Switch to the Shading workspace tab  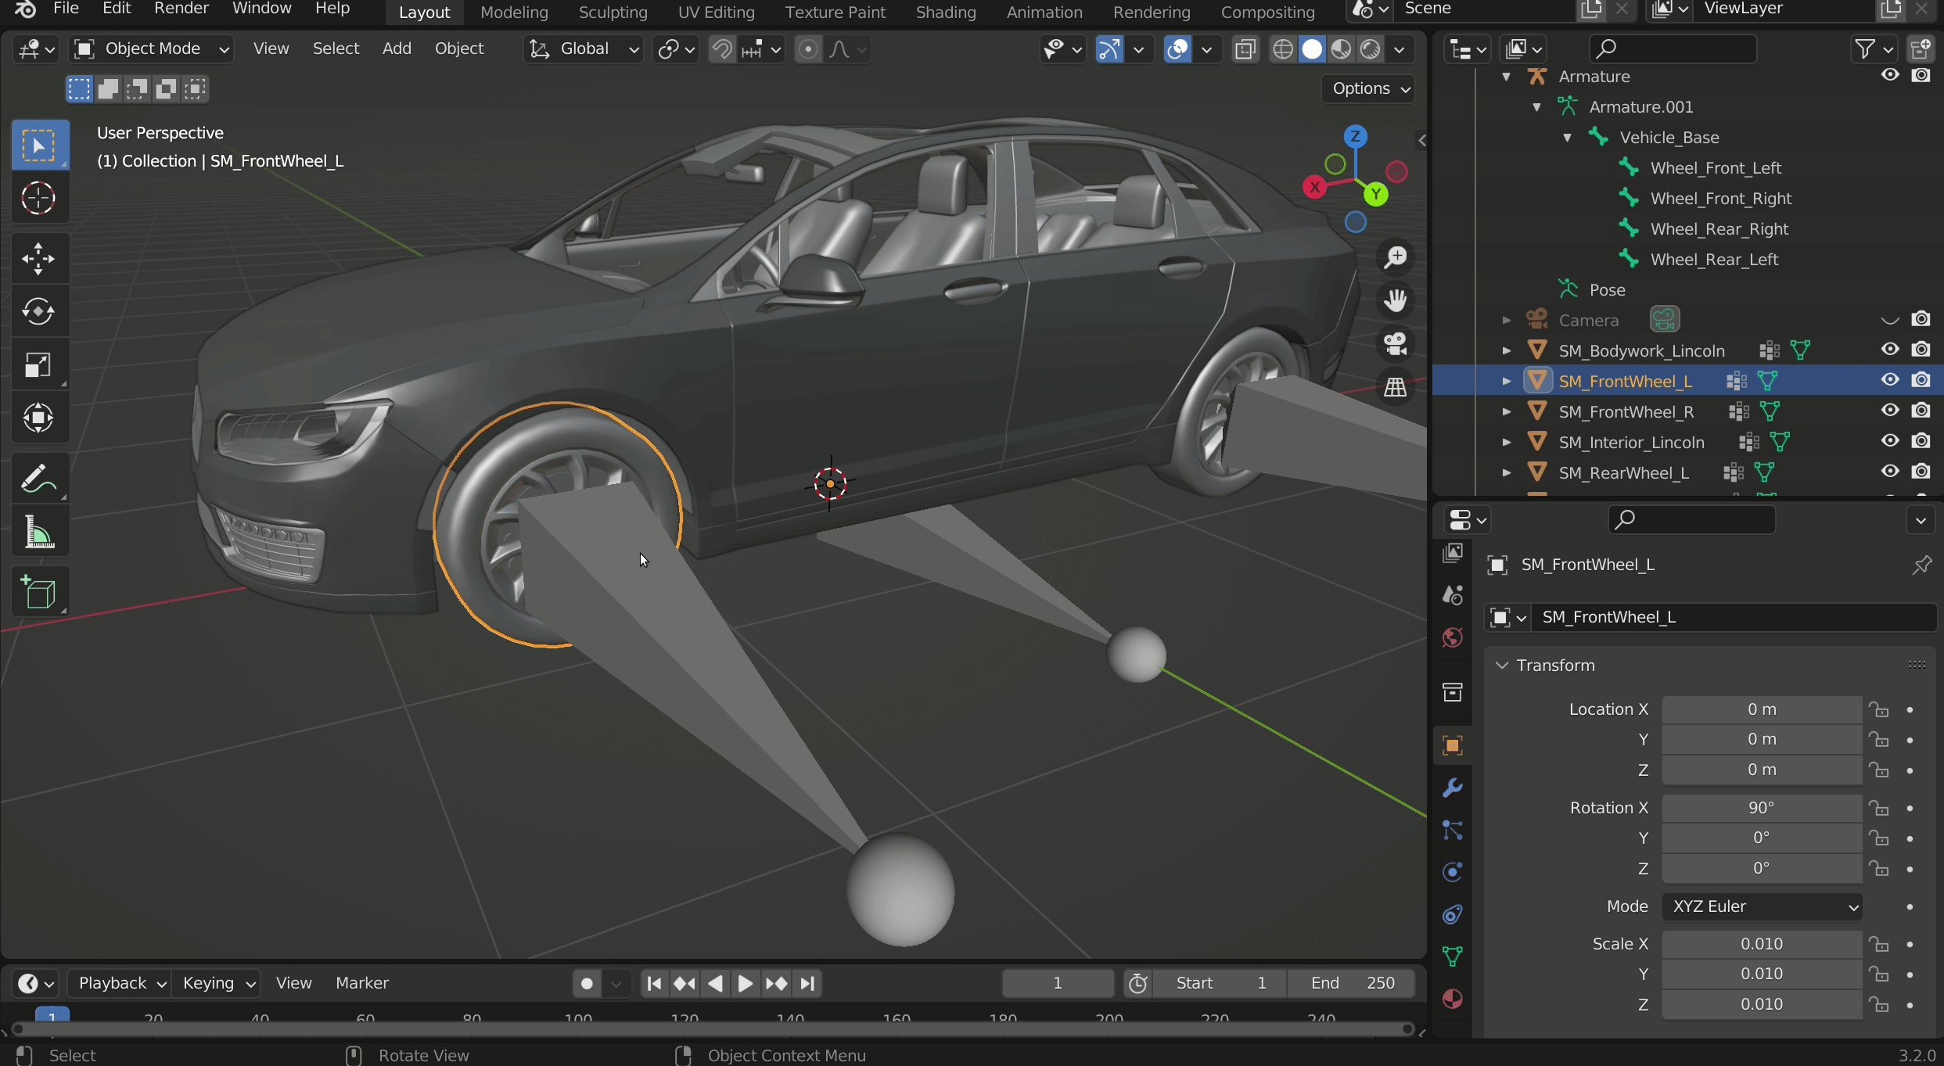point(945,12)
